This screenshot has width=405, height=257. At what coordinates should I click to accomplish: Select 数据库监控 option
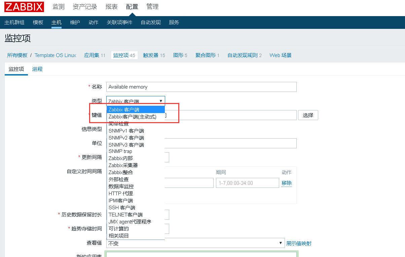(x=136, y=186)
